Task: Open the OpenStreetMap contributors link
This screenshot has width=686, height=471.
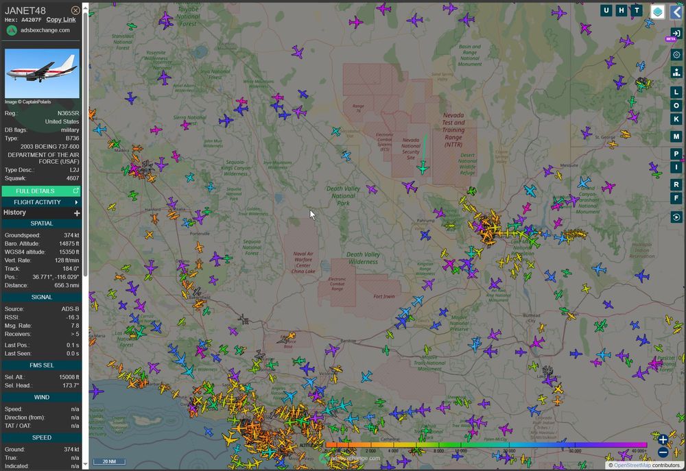Action: (x=632, y=466)
